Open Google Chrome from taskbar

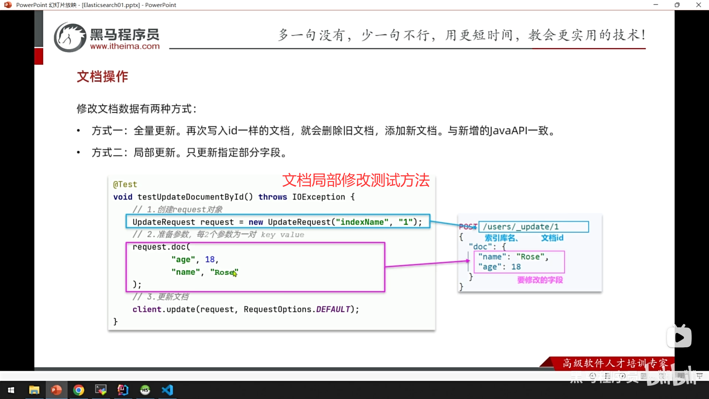coord(78,390)
